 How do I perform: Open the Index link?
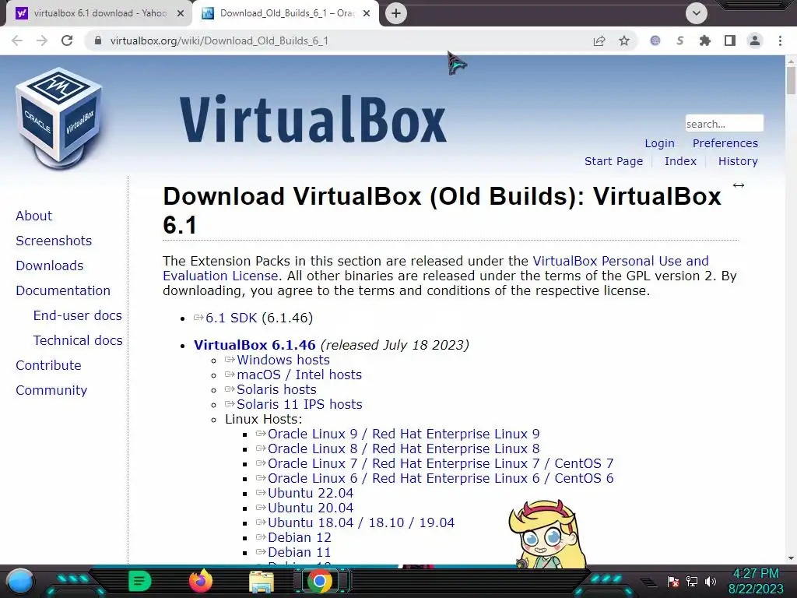pos(680,161)
